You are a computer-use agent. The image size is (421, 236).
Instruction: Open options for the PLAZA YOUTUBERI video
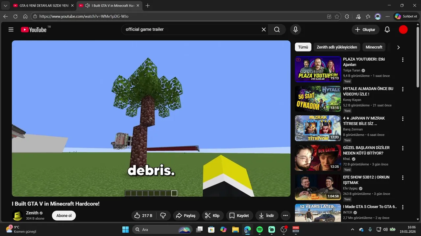(403, 60)
